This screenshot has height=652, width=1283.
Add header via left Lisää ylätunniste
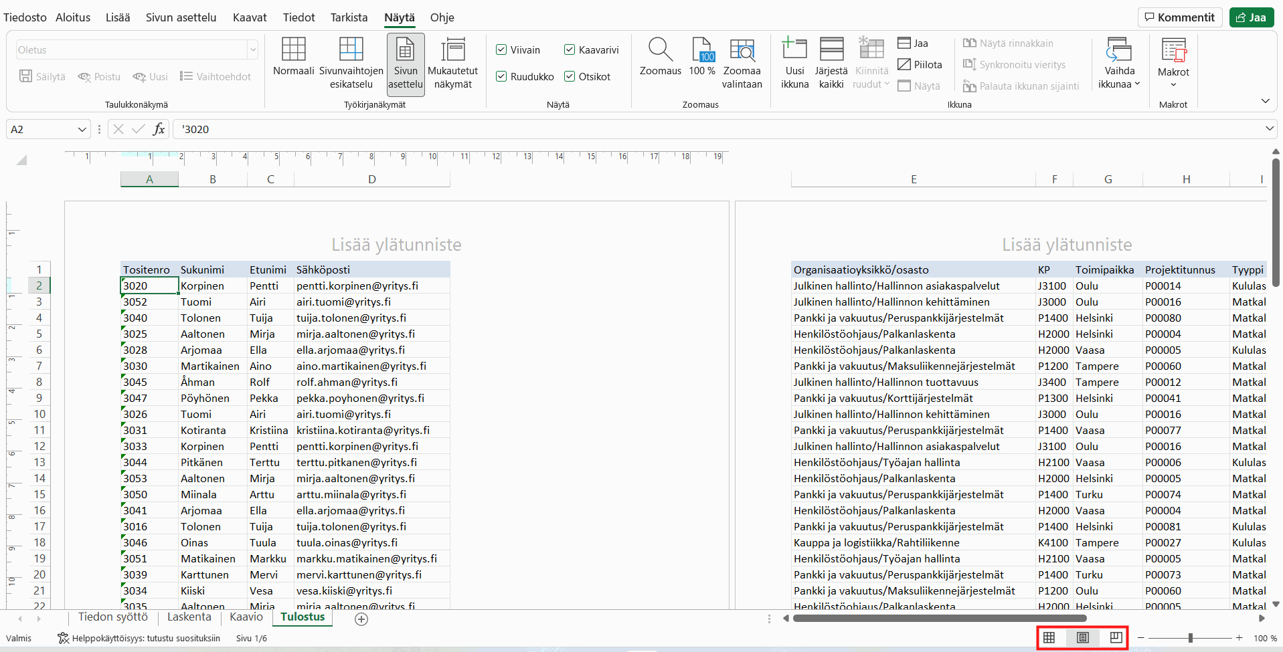click(396, 245)
